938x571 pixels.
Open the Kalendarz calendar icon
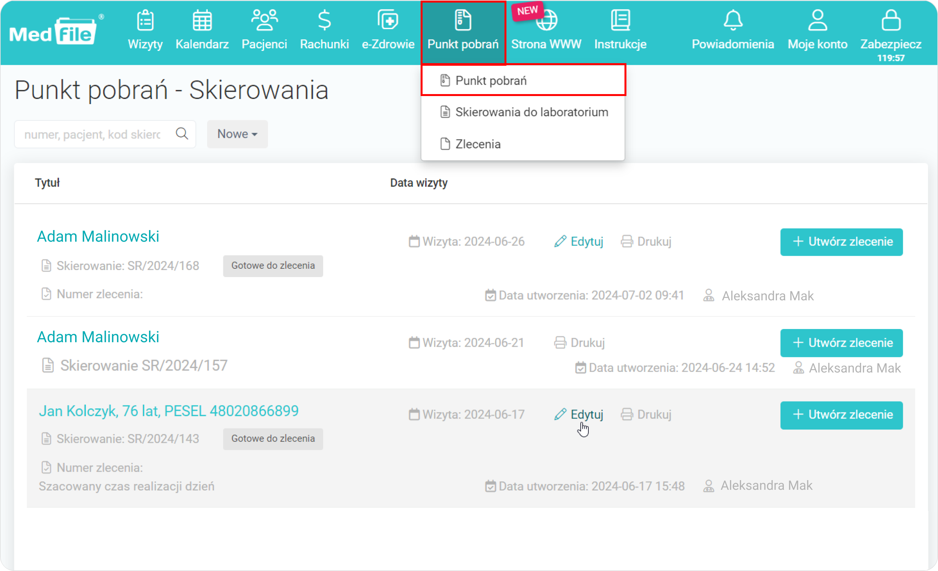pyautogui.click(x=202, y=20)
